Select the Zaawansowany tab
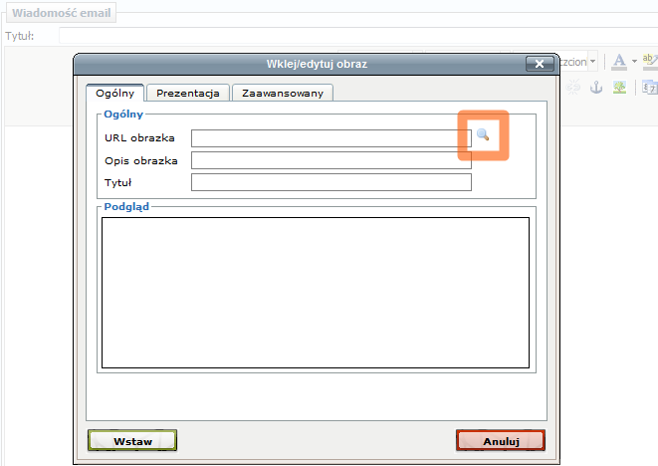Image resolution: width=658 pixels, height=466 pixels. 282,93
